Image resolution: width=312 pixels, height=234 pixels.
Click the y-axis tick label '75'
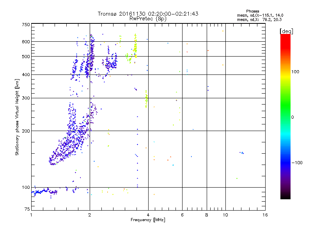(x=27, y=209)
